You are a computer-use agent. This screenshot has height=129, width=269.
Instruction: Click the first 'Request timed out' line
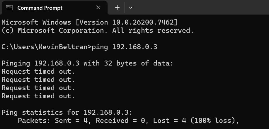click(x=38, y=71)
